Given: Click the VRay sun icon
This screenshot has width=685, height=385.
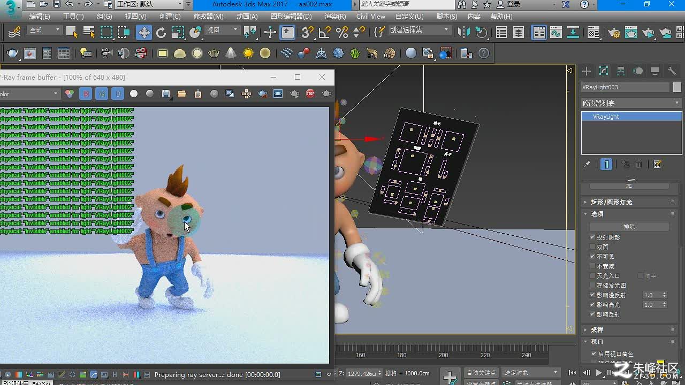Looking at the screenshot, I should tap(248, 53).
